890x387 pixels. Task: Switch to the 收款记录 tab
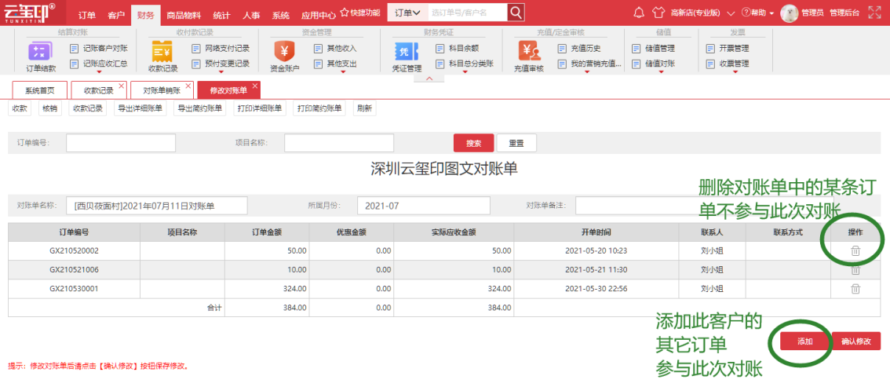pyautogui.click(x=98, y=90)
